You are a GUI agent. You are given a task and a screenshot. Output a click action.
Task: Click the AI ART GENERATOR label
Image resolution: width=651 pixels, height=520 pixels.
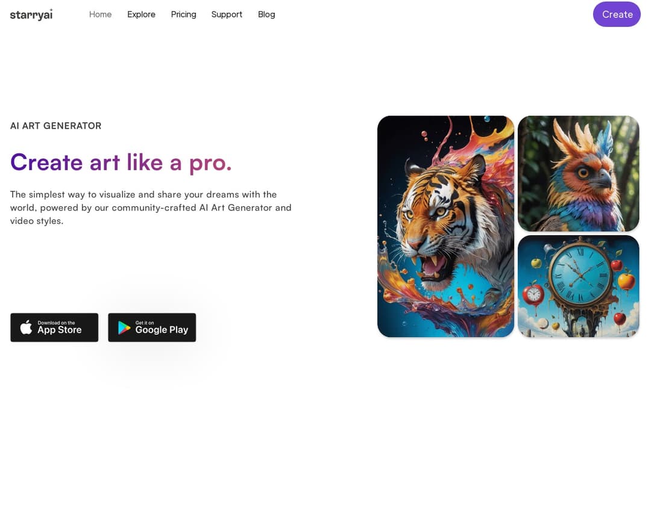55,126
